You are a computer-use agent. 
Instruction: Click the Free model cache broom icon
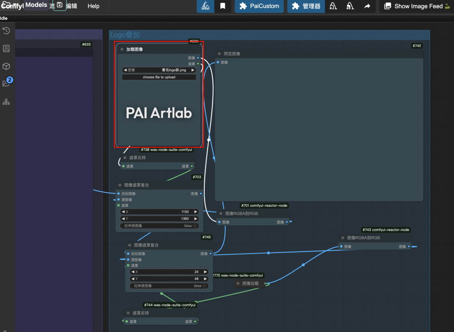pos(350,6)
